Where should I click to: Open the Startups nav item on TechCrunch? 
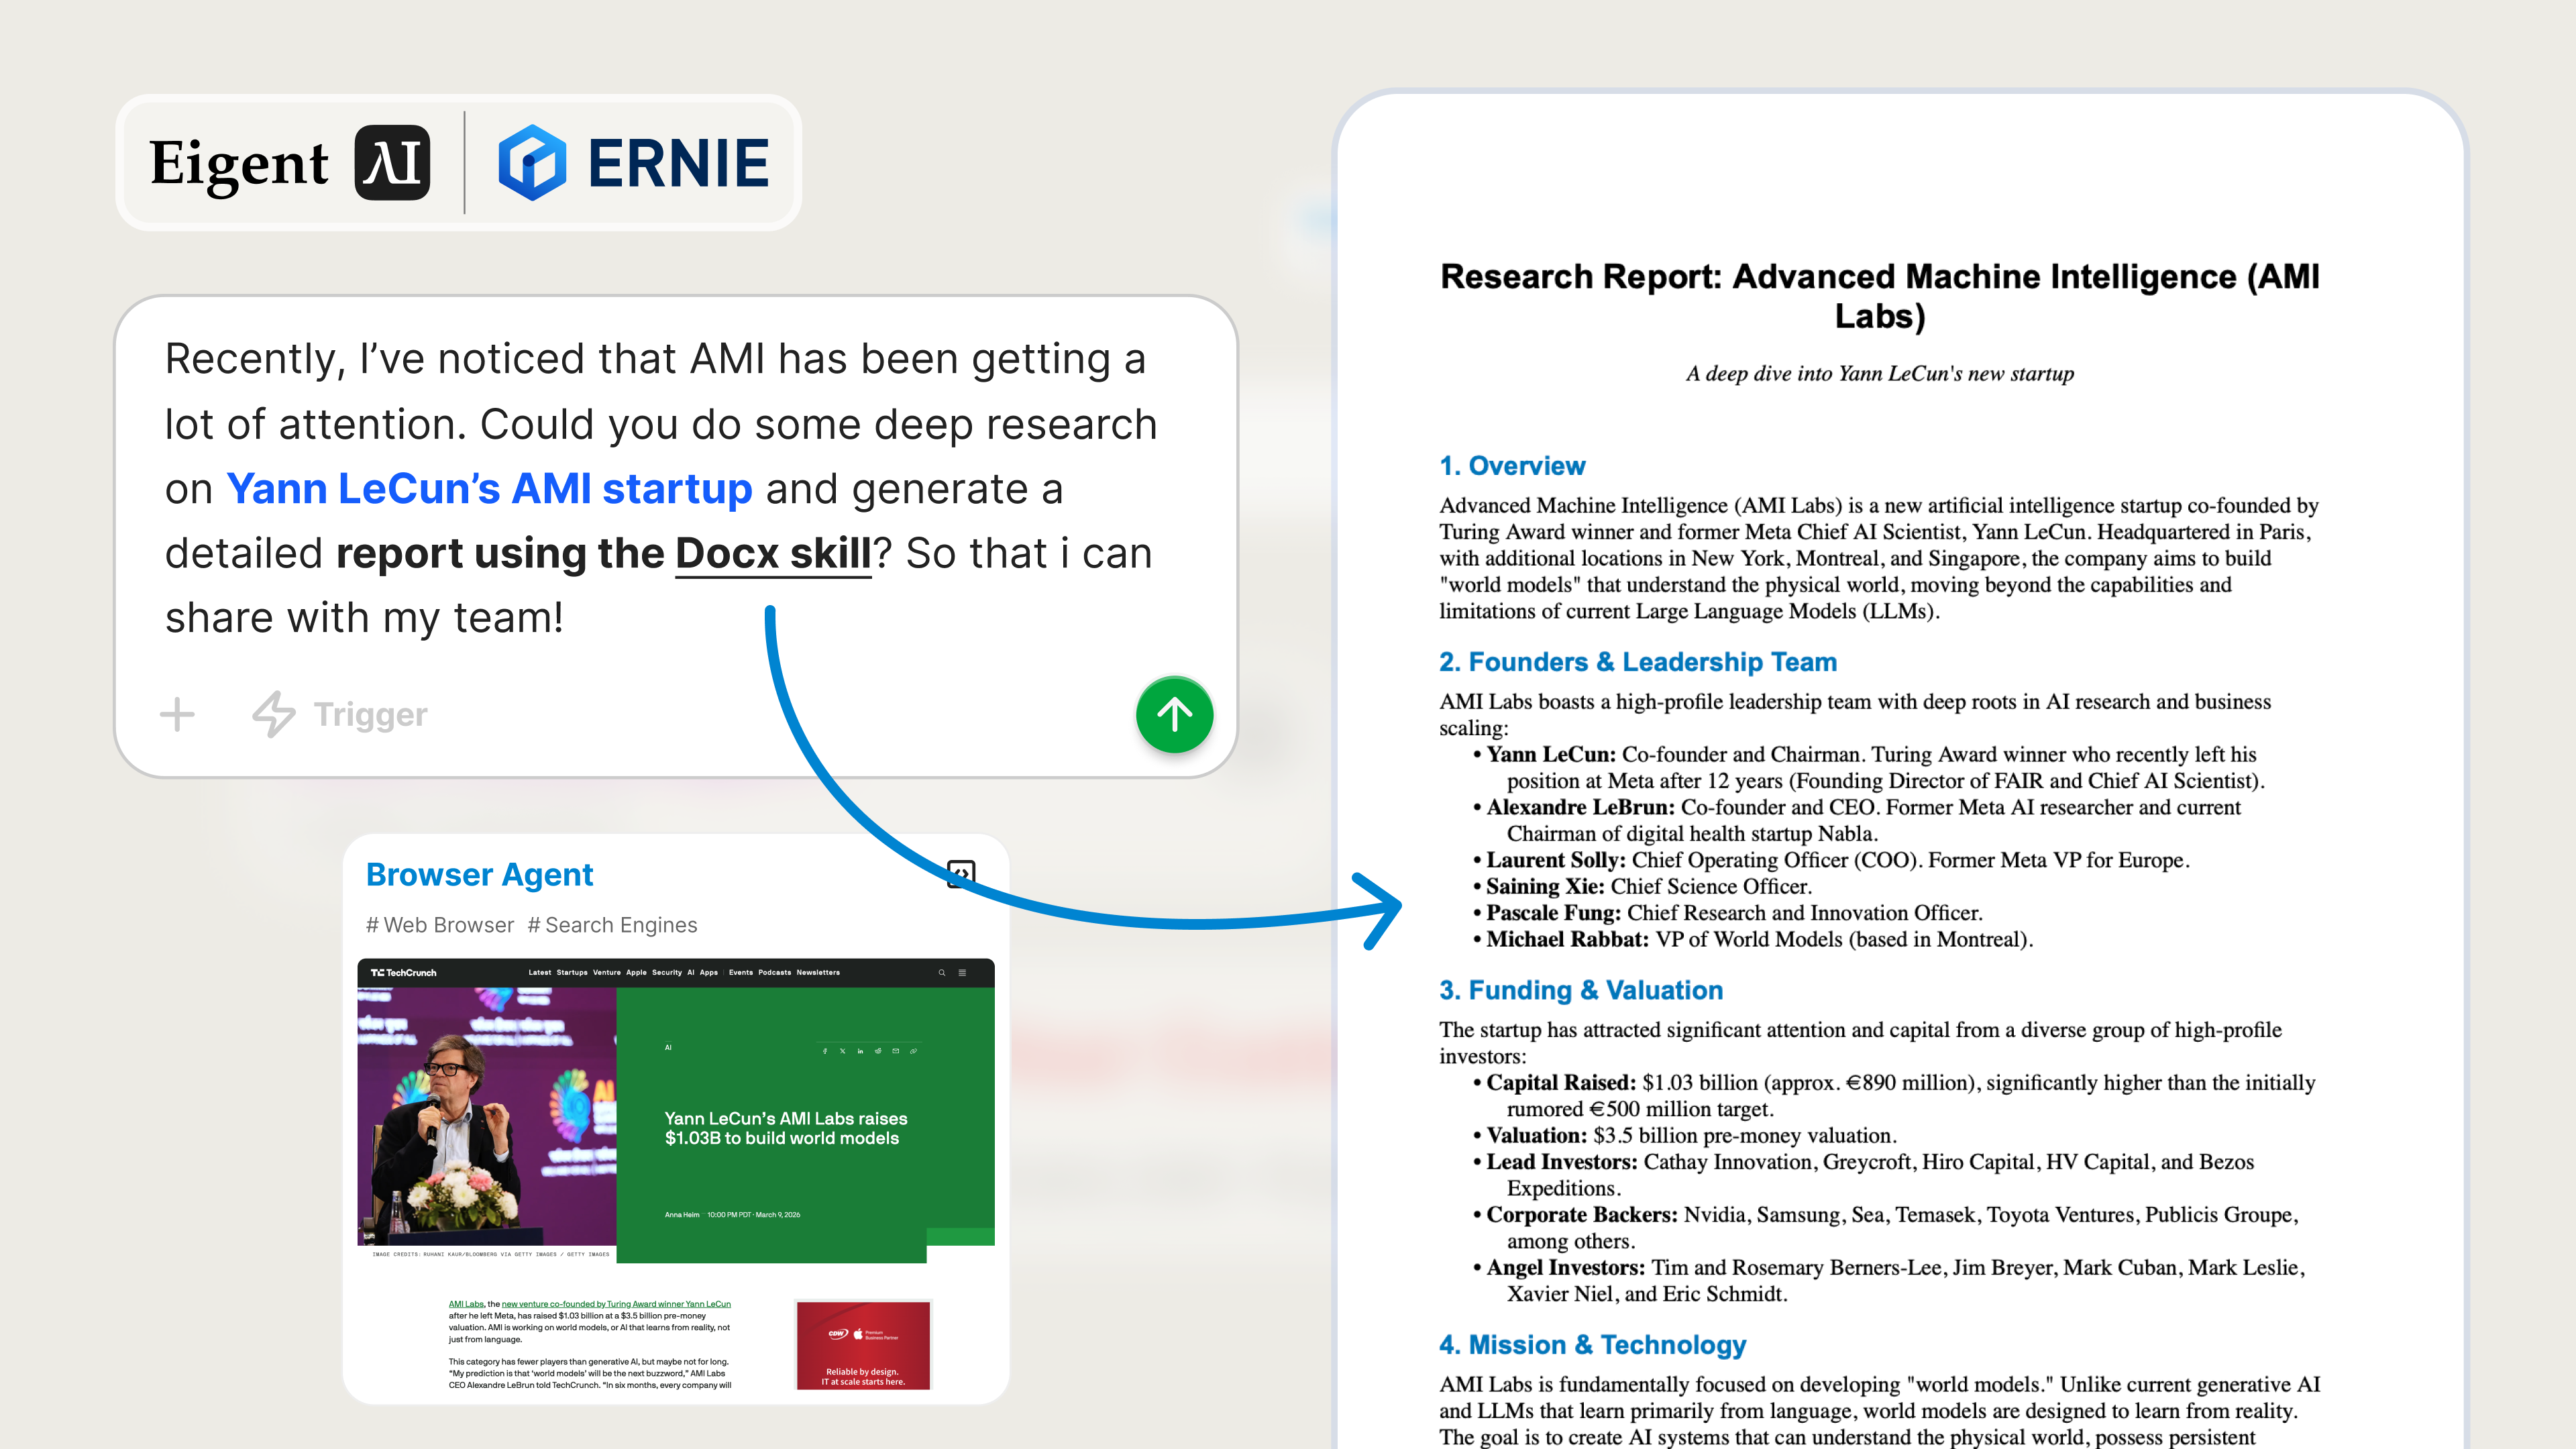[572, 972]
